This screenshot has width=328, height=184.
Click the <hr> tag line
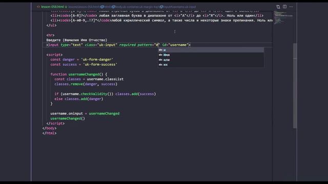50,35
